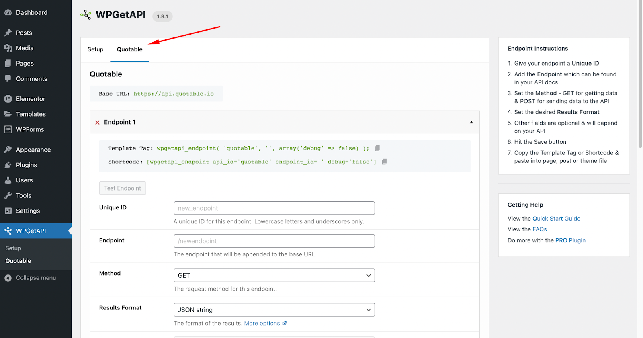The width and height of the screenshot is (643, 338).
Task: Click the Unique ID input field
Action: coord(274,208)
